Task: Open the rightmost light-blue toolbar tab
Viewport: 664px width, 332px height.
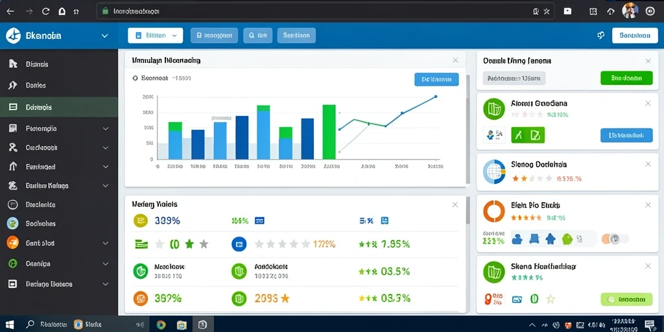Action: pyautogui.click(x=296, y=36)
